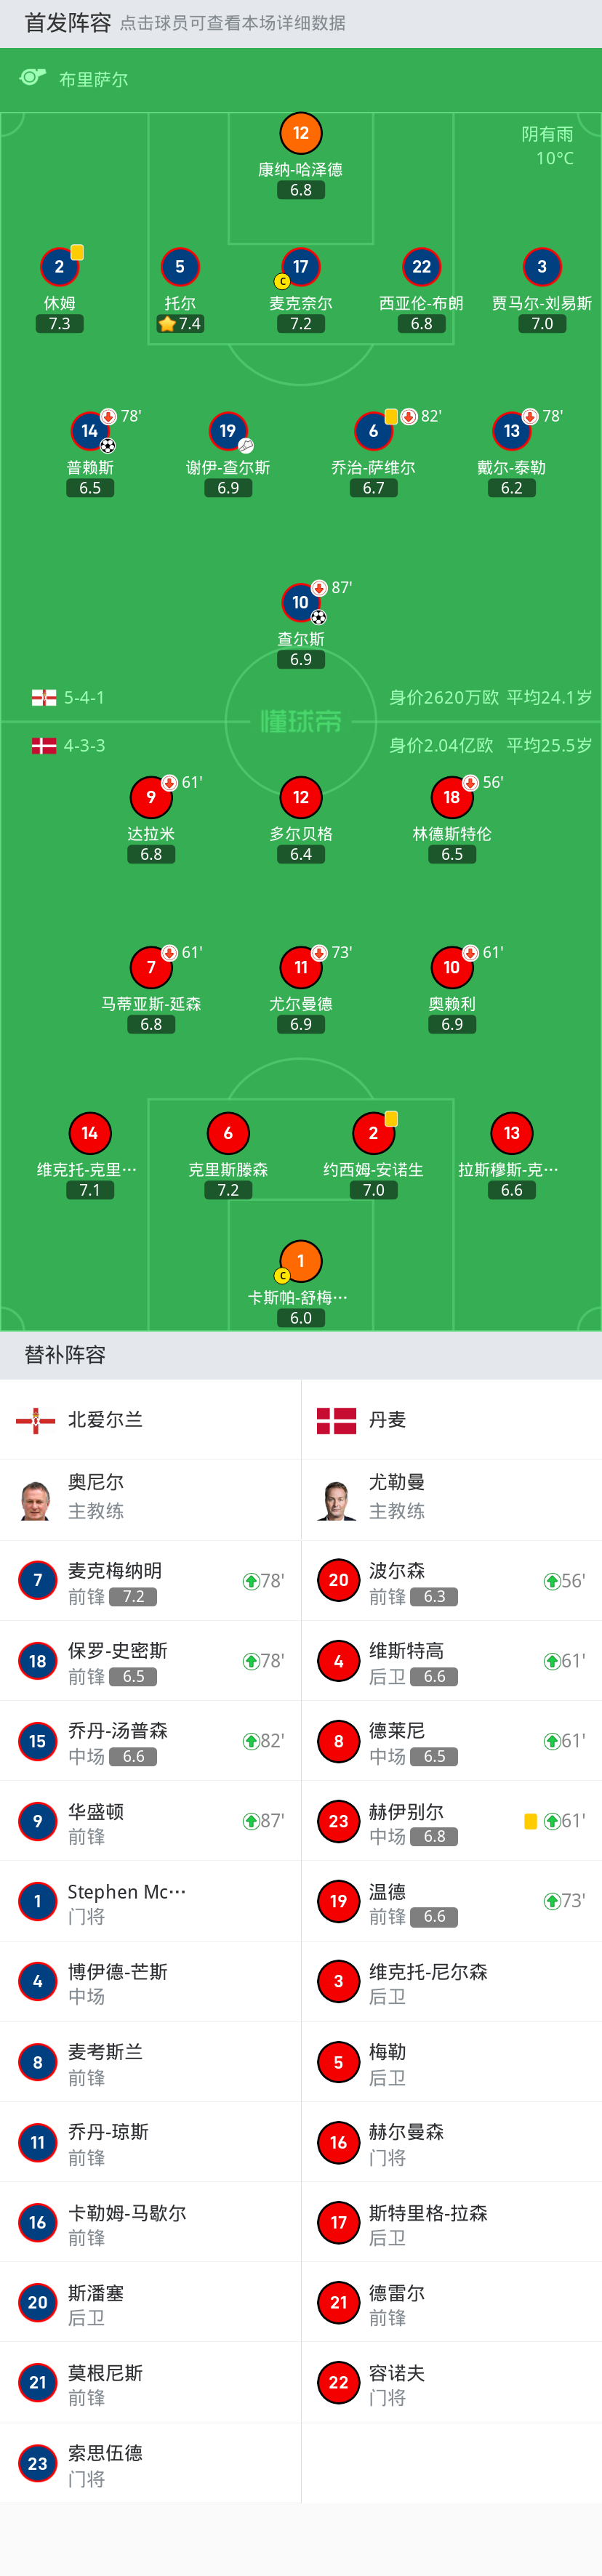The width and height of the screenshot is (602, 2576).
Task: Select captain 17 麦克奈尔 jersey icon
Action: coord(301,267)
